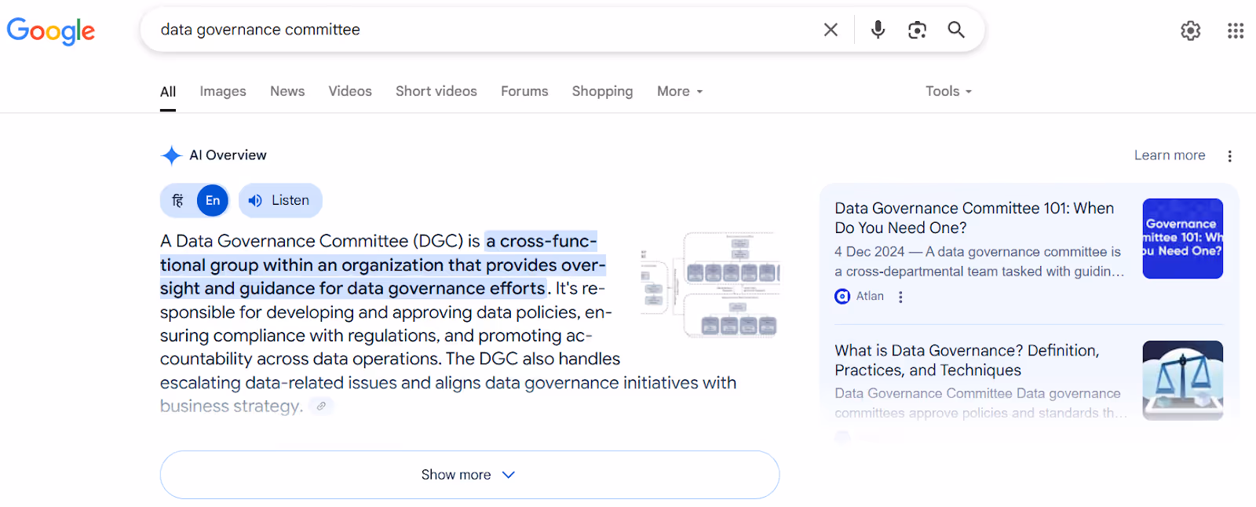This screenshot has height=507, width=1256.
Task: Click the committee diagram thumbnail
Action: tap(710, 284)
